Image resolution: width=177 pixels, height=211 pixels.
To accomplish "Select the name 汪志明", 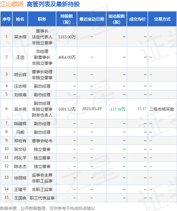I will point(20,86).
